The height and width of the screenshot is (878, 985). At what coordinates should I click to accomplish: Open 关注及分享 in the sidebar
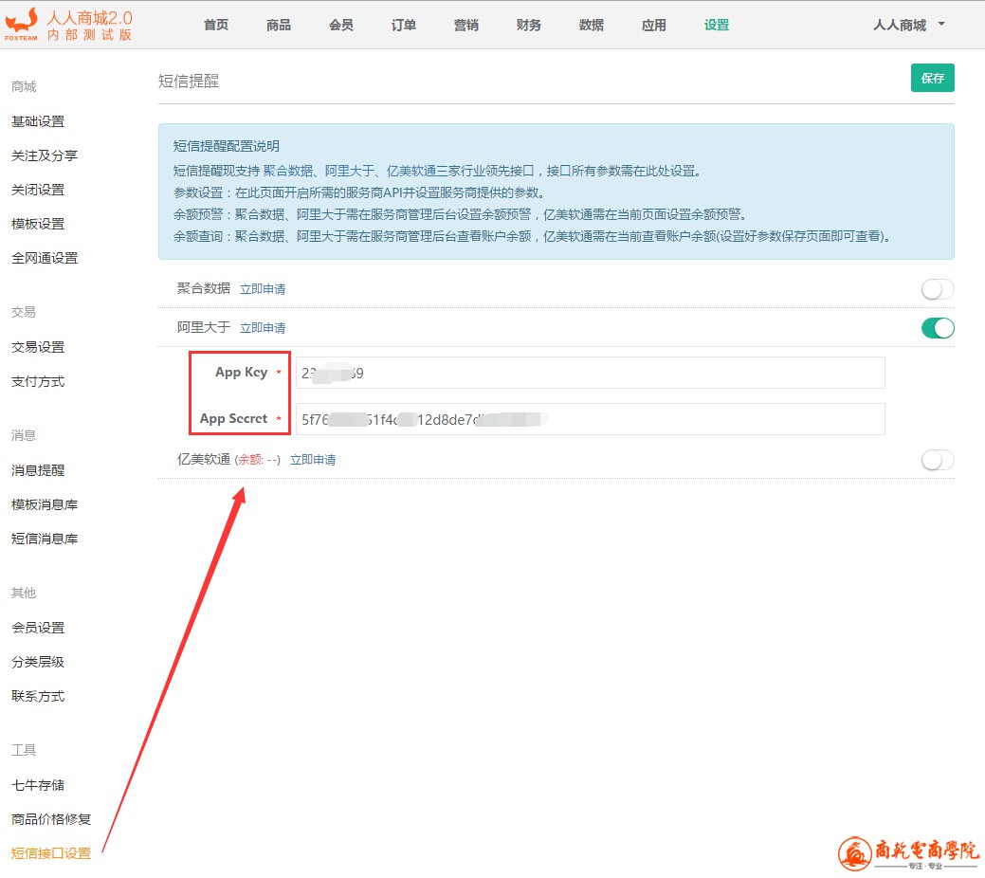tap(45, 155)
